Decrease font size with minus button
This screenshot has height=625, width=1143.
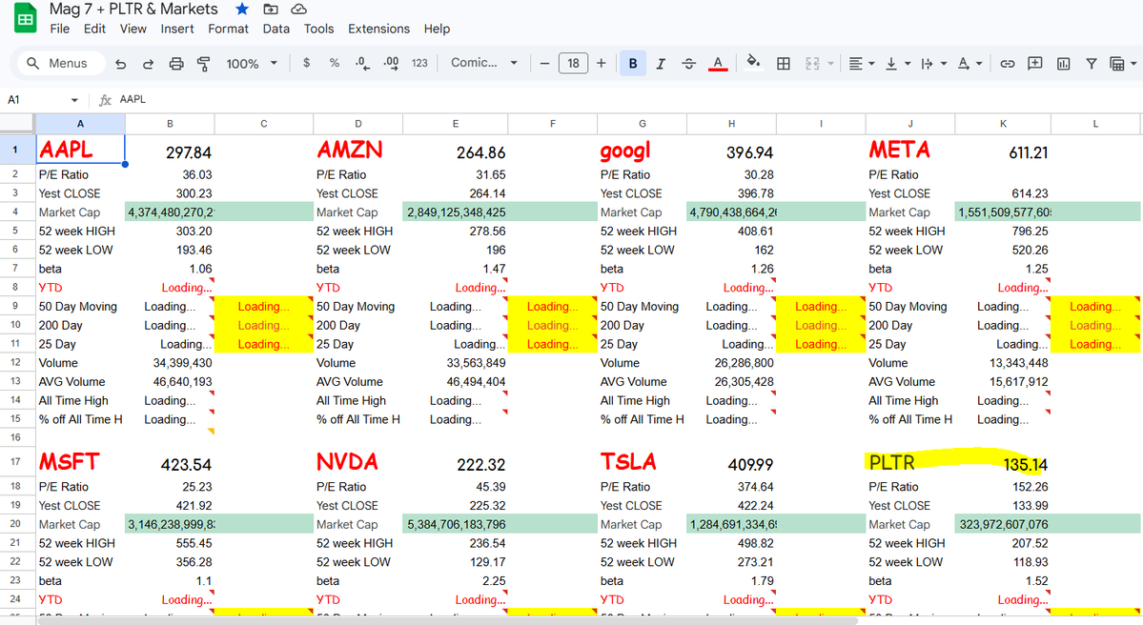pyautogui.click(x=544, y=64)
